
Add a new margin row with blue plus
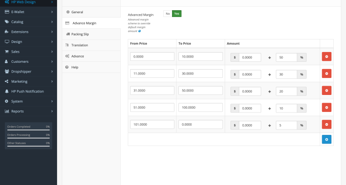click(x=327, y=139)
